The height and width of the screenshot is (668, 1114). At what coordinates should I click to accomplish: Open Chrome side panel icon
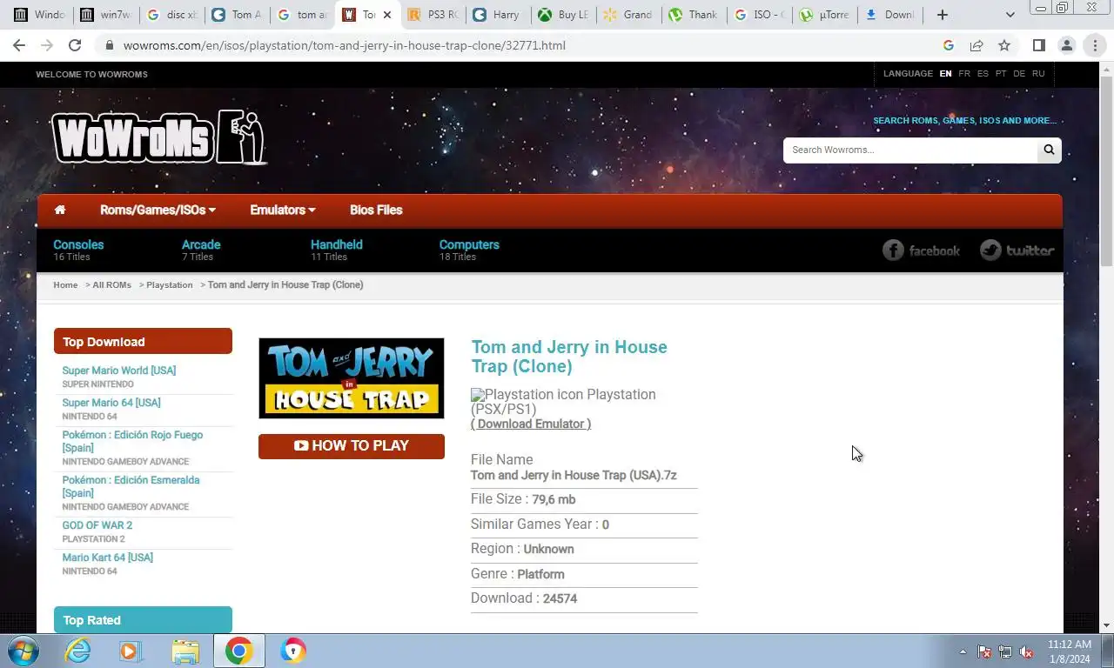[1038, 45]
